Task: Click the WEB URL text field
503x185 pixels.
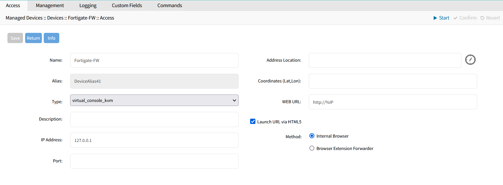Action: click(x=393, y=102)
